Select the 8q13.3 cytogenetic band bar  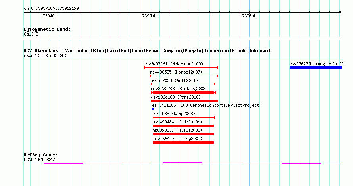(x=182, y=38)
